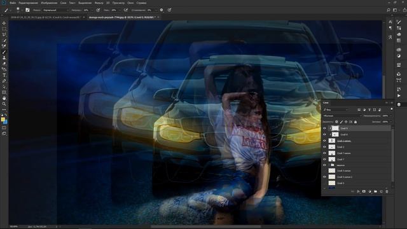Toggle pressure for opacity icon

pos(98,10)
